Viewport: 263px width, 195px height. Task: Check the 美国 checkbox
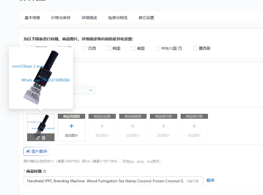point(134,48)
